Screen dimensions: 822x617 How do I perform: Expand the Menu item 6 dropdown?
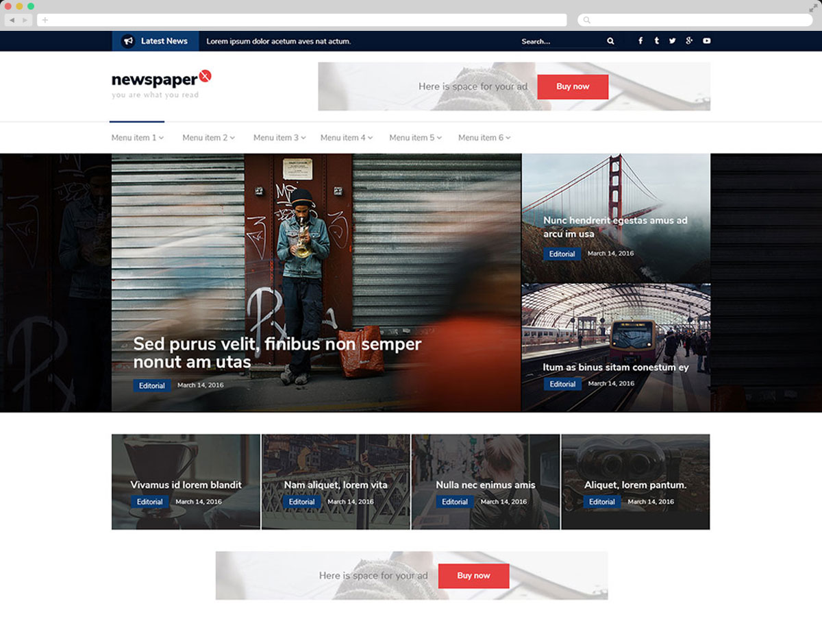click(484, 137)
